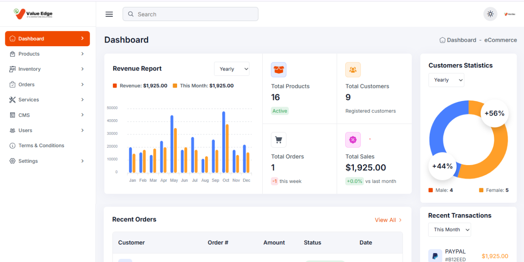This screenshot has width=524, height=262.
Task: Expand the Products sidebar menu
Action: point(47,54)
